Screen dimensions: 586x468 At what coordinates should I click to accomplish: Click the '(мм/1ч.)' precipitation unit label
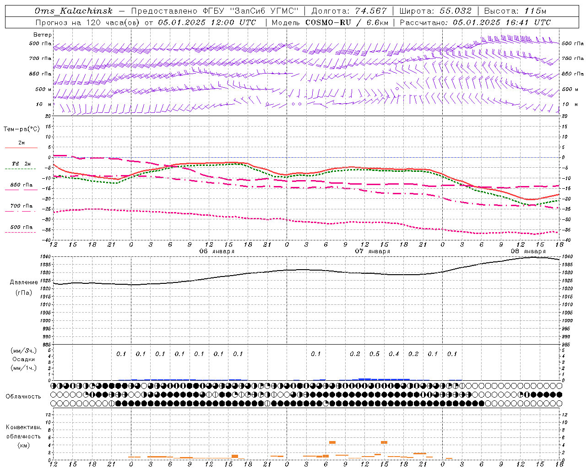pos(24,368)
